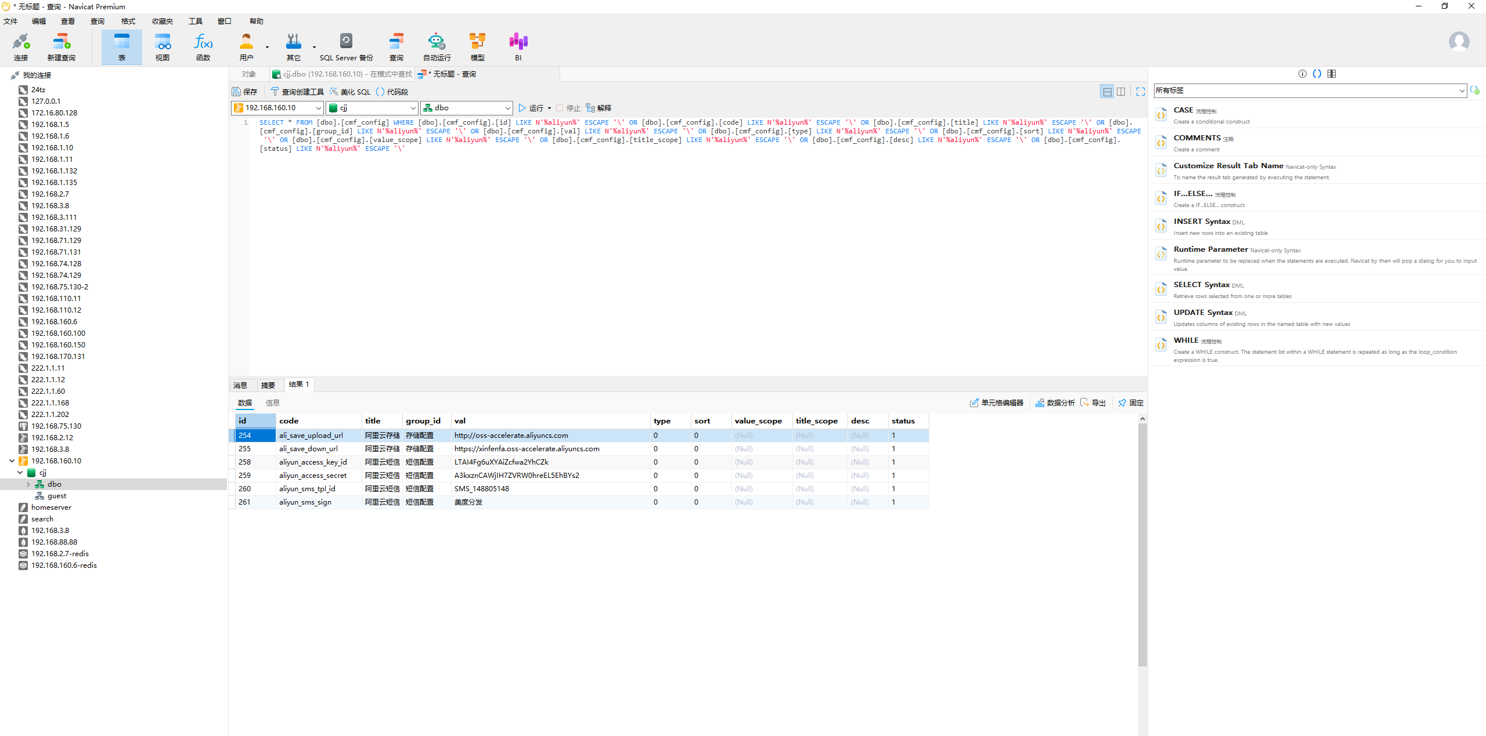Show the info pane icon

(1302, 74)
